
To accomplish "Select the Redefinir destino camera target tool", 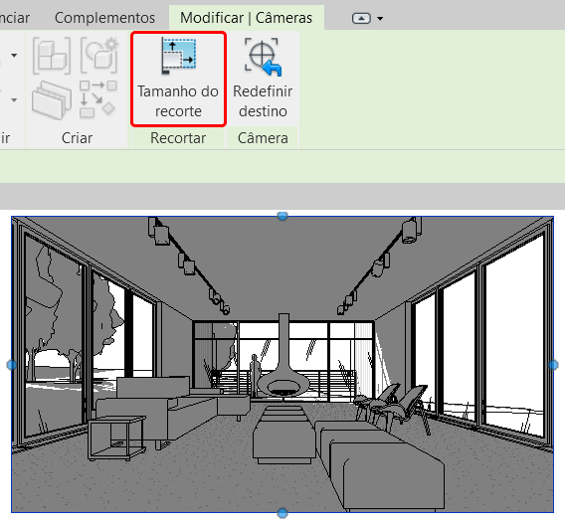I will pyautogui.click(x=263, y=79).
